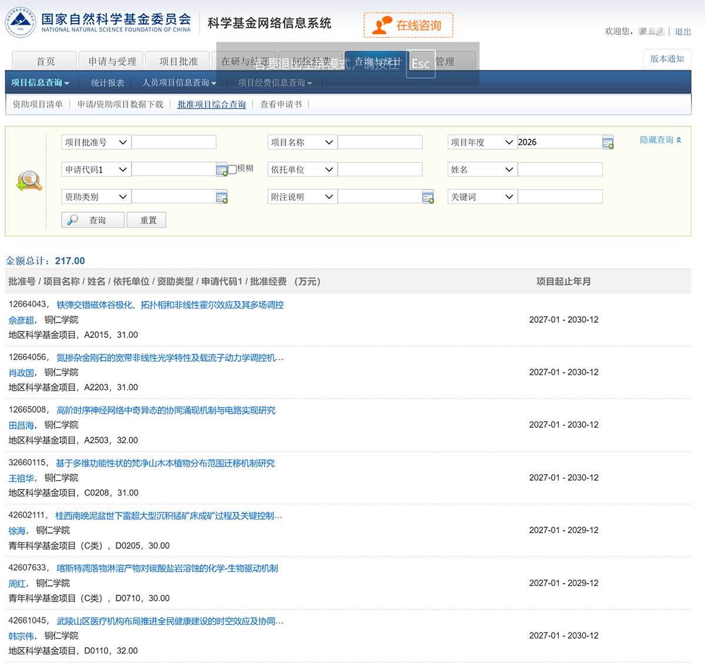The height and width of the screenshot is (663, 705).
Task: Switch to the 项目批准 tab
Action: pyautogui.click(x=179, y=61)
